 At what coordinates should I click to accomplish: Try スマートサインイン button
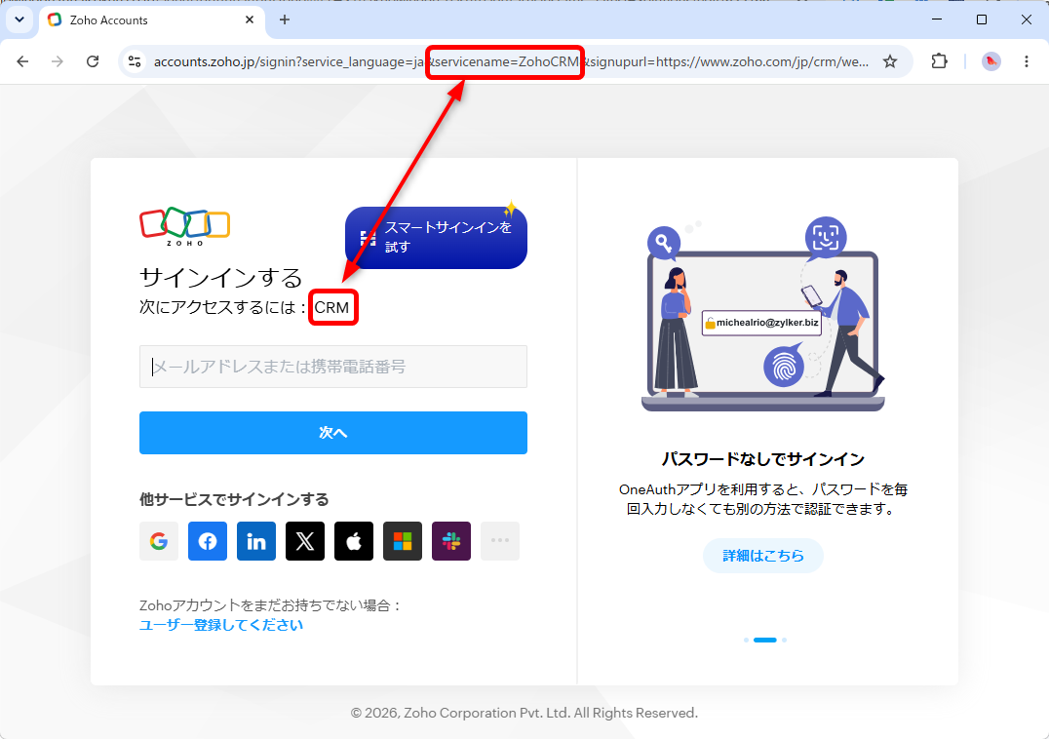pos(436,238)
